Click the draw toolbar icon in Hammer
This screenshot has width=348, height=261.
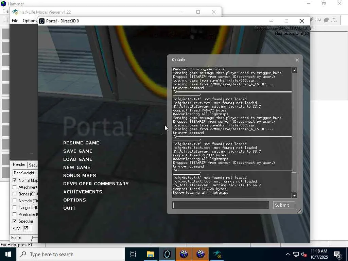(334, 20)
